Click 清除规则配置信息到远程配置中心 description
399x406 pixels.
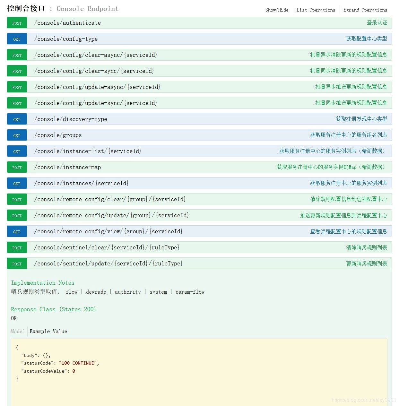tap(349, 199)
